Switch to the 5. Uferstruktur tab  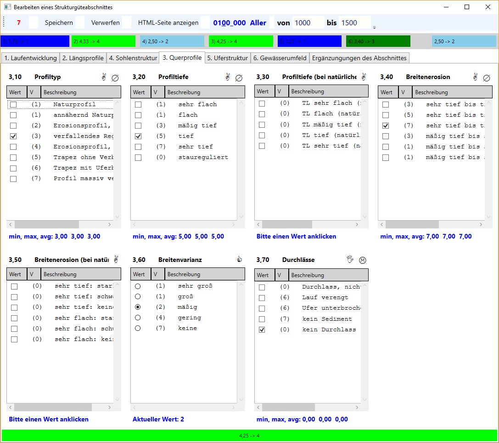click(228, 58)
